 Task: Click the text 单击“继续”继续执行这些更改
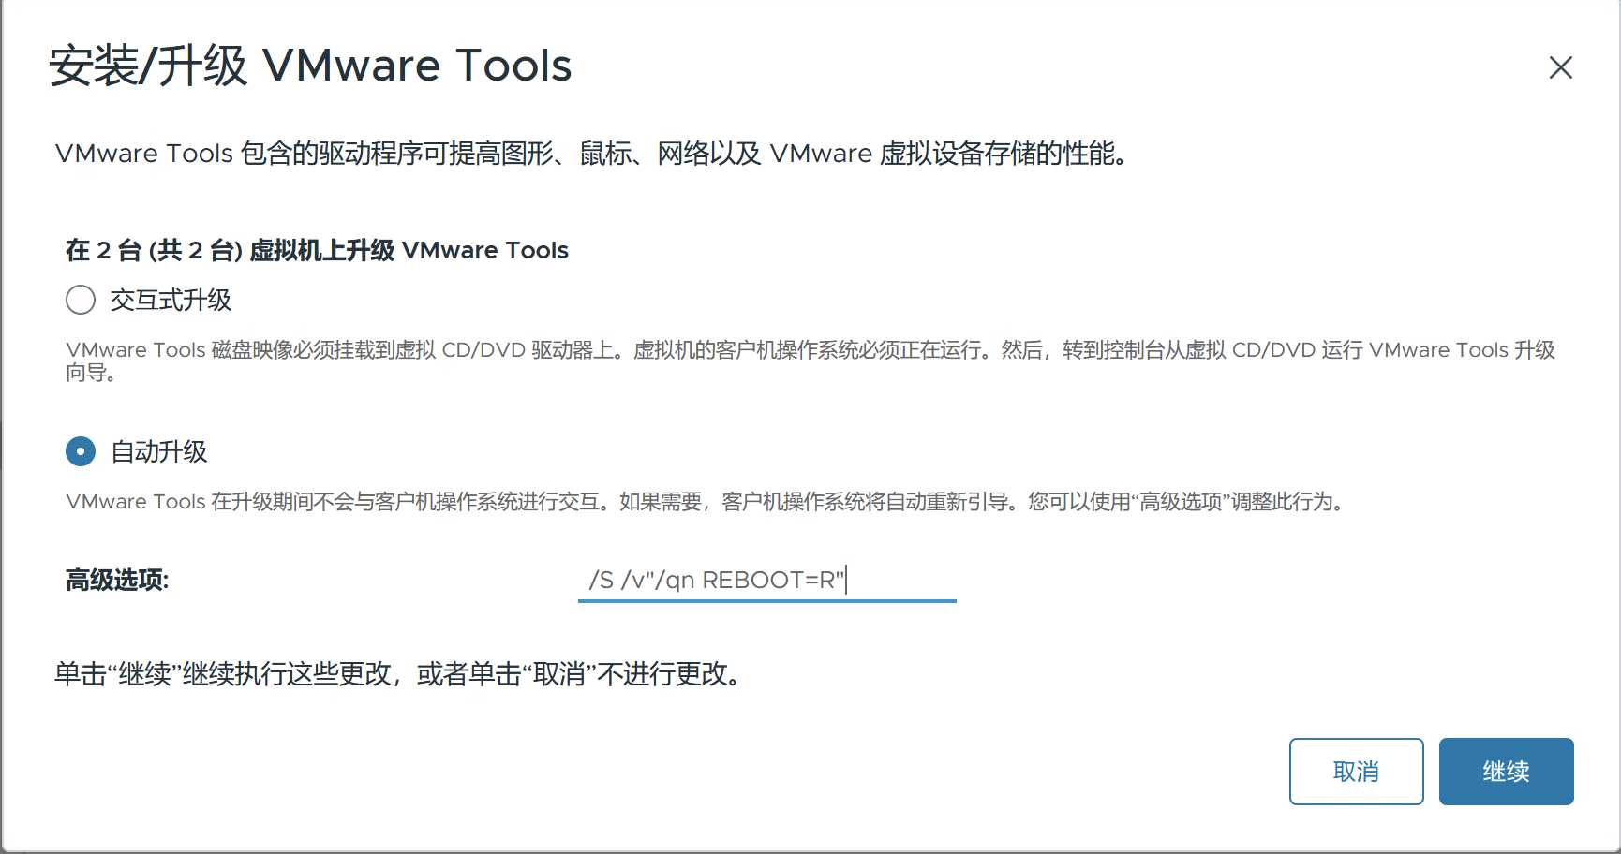pyautogui.click(x=400, y=674)
